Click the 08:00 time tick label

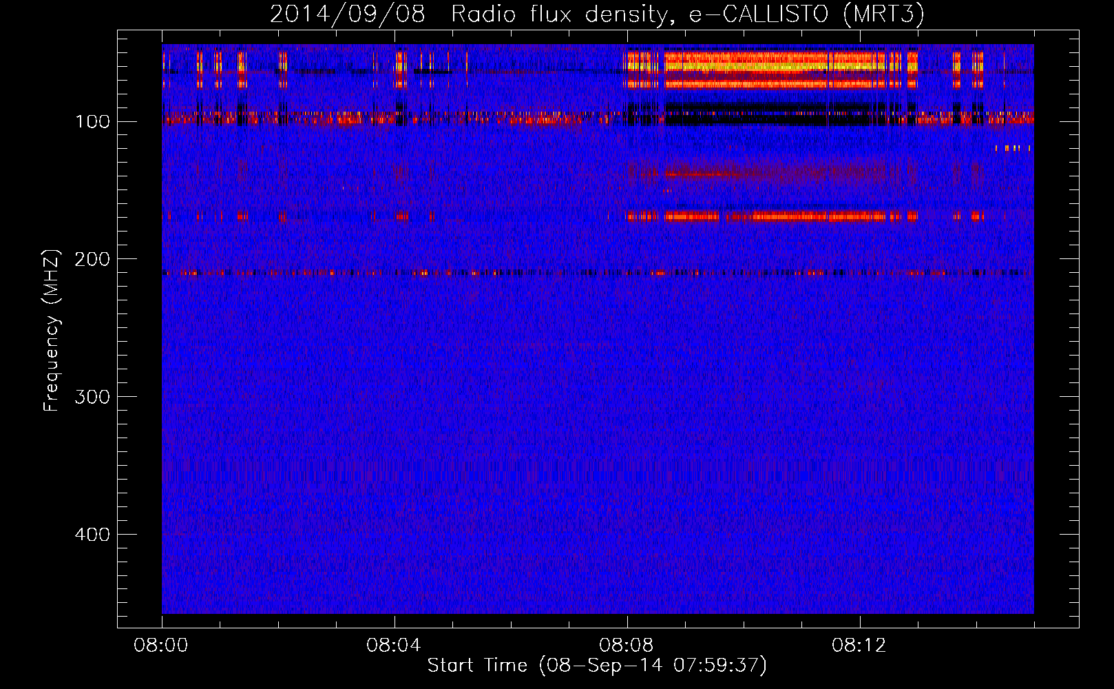tap(161, 646)
